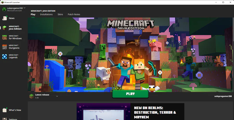234x120 pixels.
Task: Open the New on Realms news thumbnail
Action: (x=103, y=111)
